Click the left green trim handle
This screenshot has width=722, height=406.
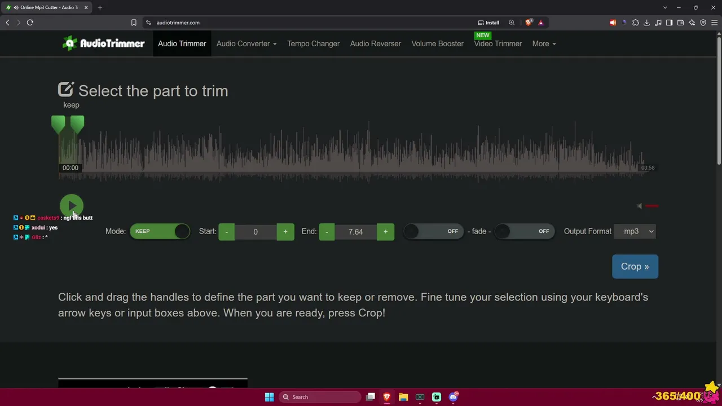tap(58, 124)
